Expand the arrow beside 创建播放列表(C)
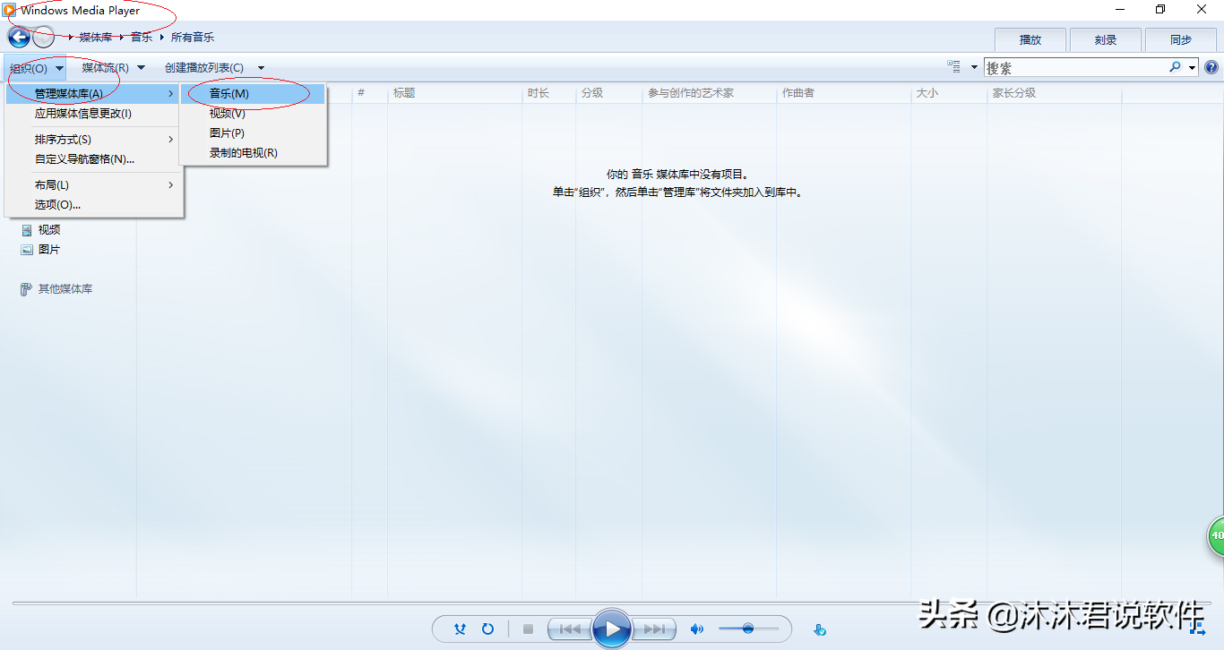Image resolution: width=1224 pixels, height=650 pixels. click(x=261, y=68)
